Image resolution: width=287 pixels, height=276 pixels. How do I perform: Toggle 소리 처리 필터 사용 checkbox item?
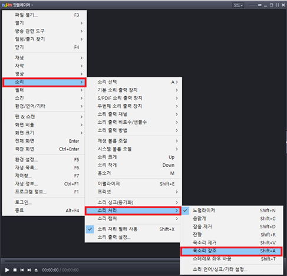point(133,229)
